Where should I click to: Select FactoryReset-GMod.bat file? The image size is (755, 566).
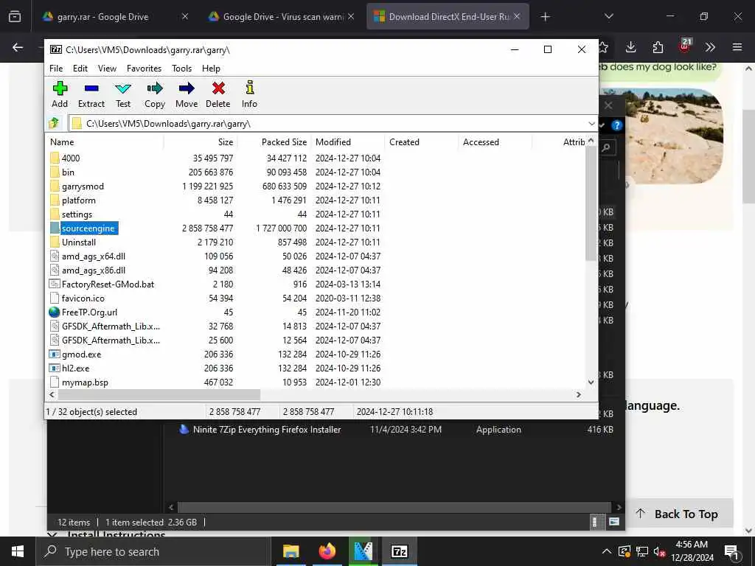coord(108,284)
